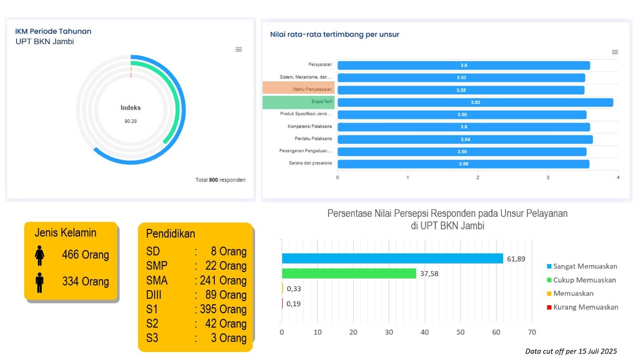Click the male figure icon

(40, 282)
